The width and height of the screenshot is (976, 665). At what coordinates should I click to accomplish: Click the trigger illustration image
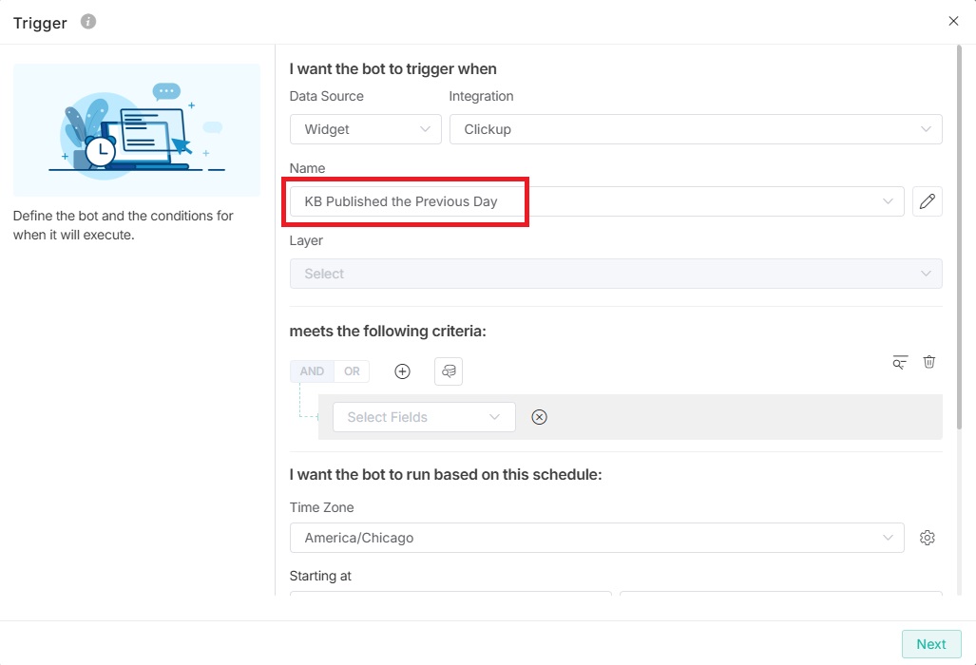(x=137, y=130)
